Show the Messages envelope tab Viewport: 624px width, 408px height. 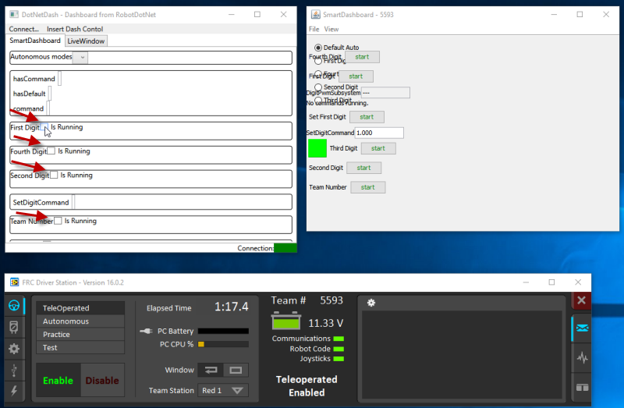pos(582,328)
